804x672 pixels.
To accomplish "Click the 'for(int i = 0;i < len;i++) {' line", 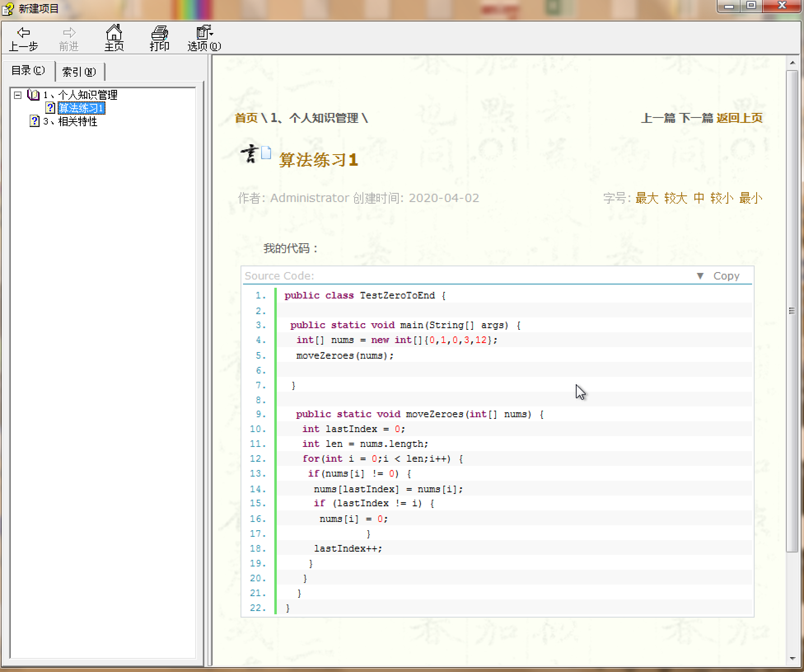I will click(x=383, y=459).
